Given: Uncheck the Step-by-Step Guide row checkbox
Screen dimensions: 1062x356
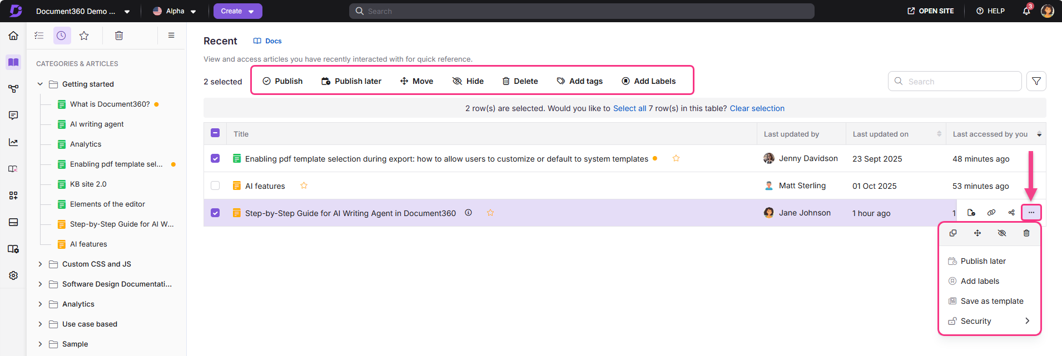Looking at the screenshot, I should (215, 213).
